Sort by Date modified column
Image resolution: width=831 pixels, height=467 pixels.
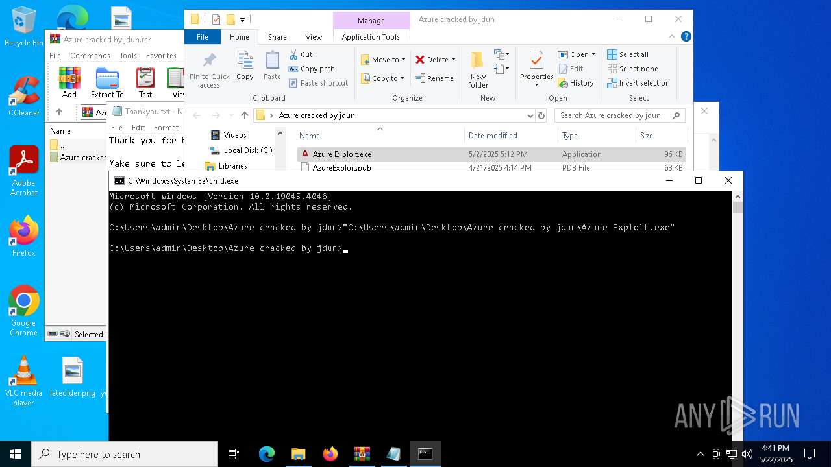[x=512, y=136]
